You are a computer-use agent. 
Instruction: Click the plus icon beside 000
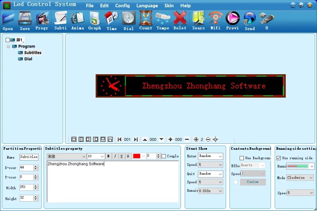[171, 139]
